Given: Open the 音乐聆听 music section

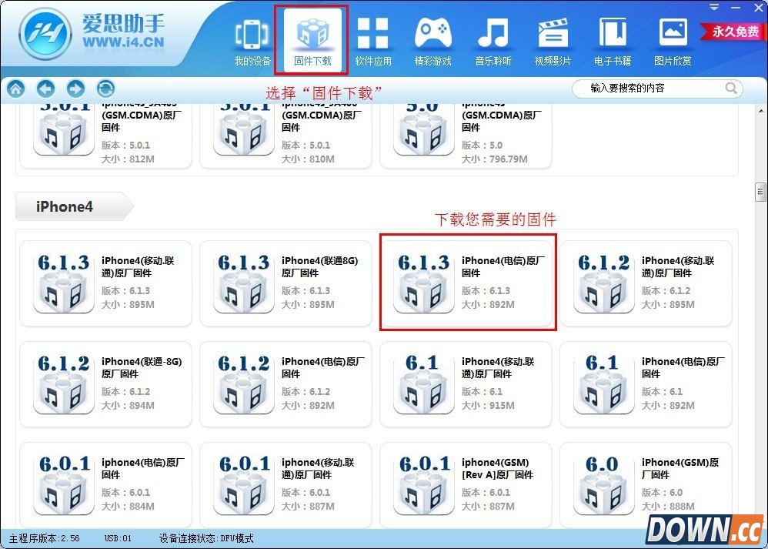Looking at the screenshot, I should pyautogui.click(x=493, y=38).
